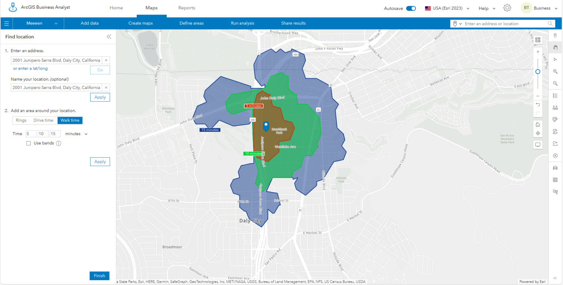Open the basemap gallery grid icon
Screen dimensions: 563x285
click(538, 40)
